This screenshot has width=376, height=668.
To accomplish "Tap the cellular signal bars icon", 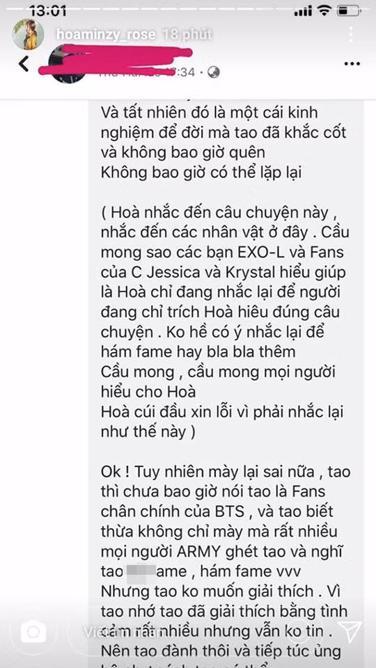I will pyautogui.click(x=303, y=12).
